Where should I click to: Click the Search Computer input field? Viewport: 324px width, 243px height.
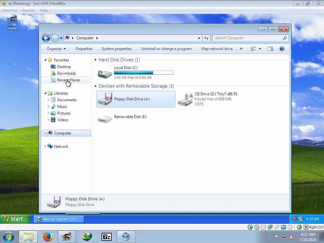pos(247,38)
